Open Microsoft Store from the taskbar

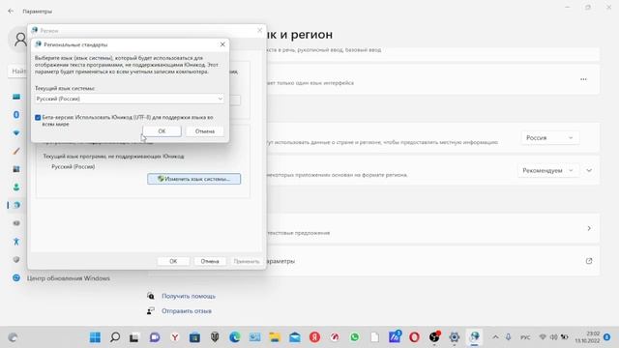(194, 337)
